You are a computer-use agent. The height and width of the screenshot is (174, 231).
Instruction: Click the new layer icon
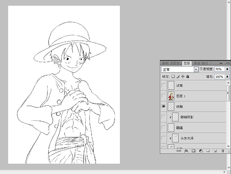[215, 151]
